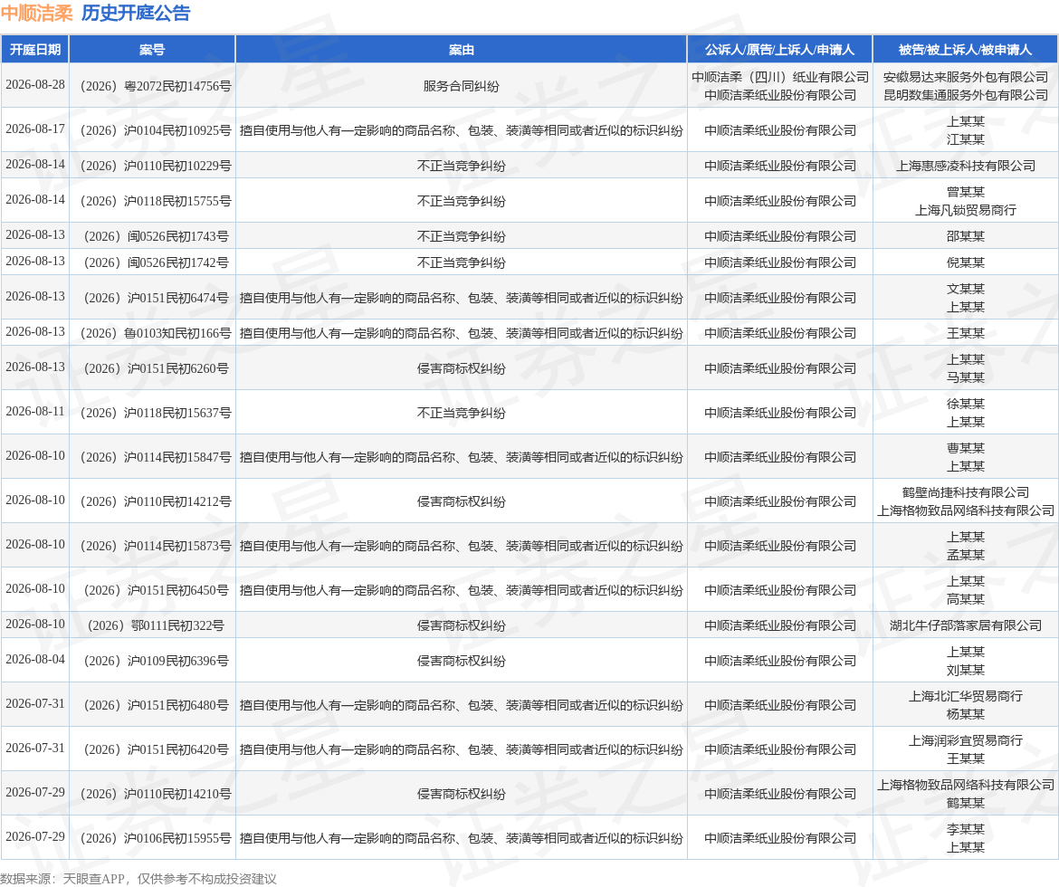Select the 中顺洁柔 title text
The width and height of the screenshot is (1059, 887).
[36, 13]
